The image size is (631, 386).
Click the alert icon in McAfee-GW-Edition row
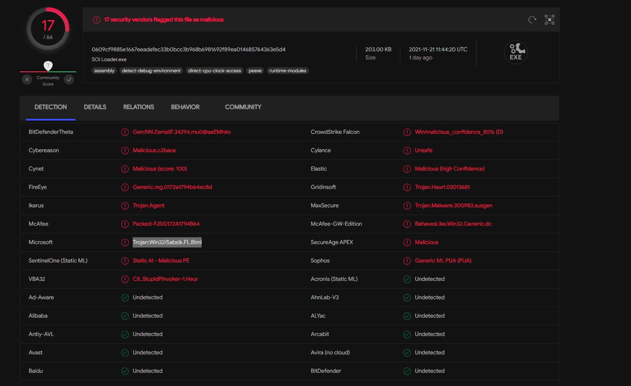pos(407,224)
